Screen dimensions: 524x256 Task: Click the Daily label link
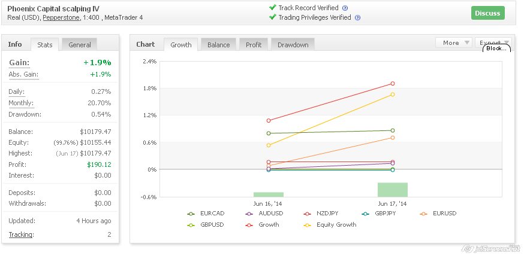click(x=17, y=92)
